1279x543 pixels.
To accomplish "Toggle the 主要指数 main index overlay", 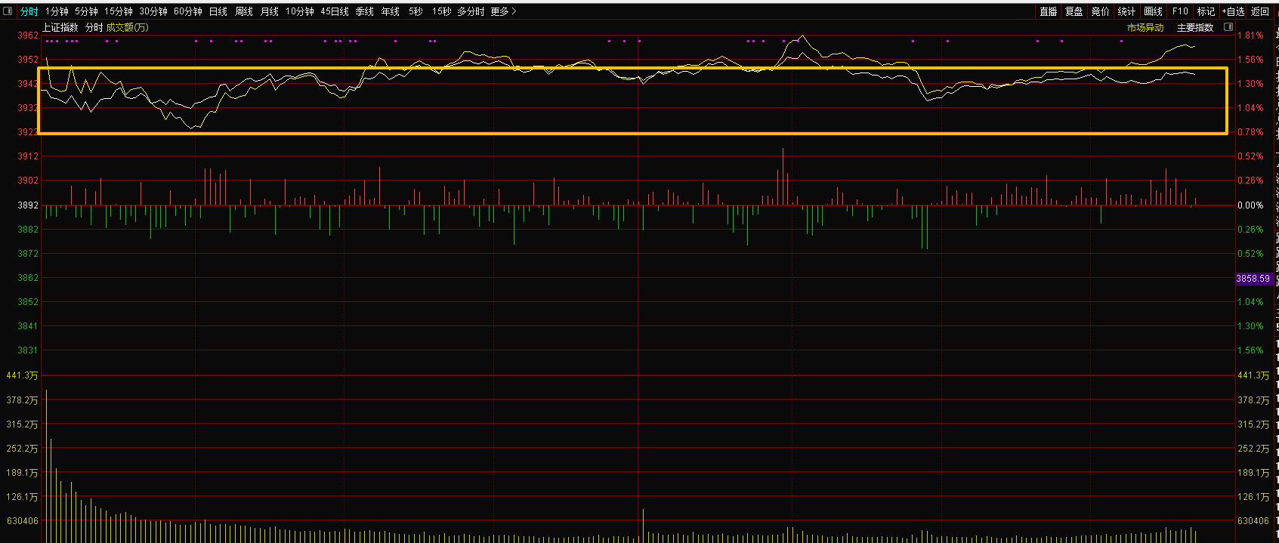I will 1194,27.
